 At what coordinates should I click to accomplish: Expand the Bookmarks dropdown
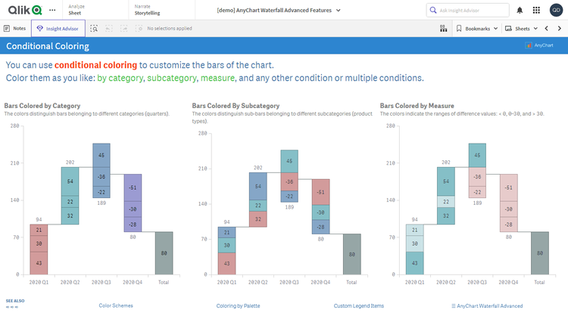tap(478, 28)
